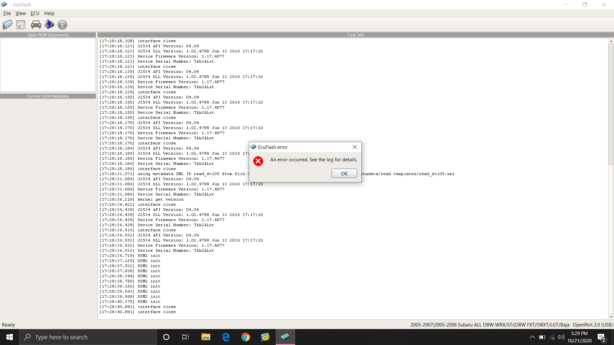The image size is (614, 345).
Task: Click the Subaru DBW WRX/STi vehicle status text
Action: click(490, 325)
